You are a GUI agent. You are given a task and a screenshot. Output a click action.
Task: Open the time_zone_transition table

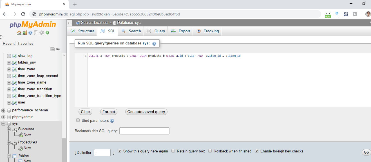[x=35, y=89]
